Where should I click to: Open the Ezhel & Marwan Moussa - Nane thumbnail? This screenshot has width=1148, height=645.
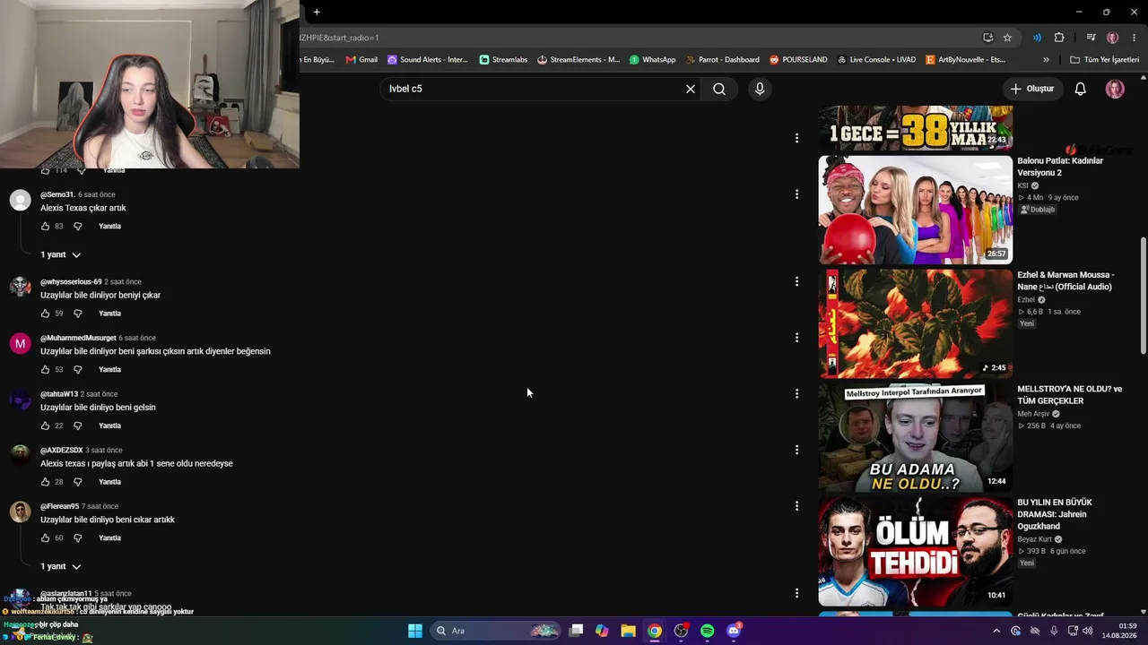pos(915,323)
